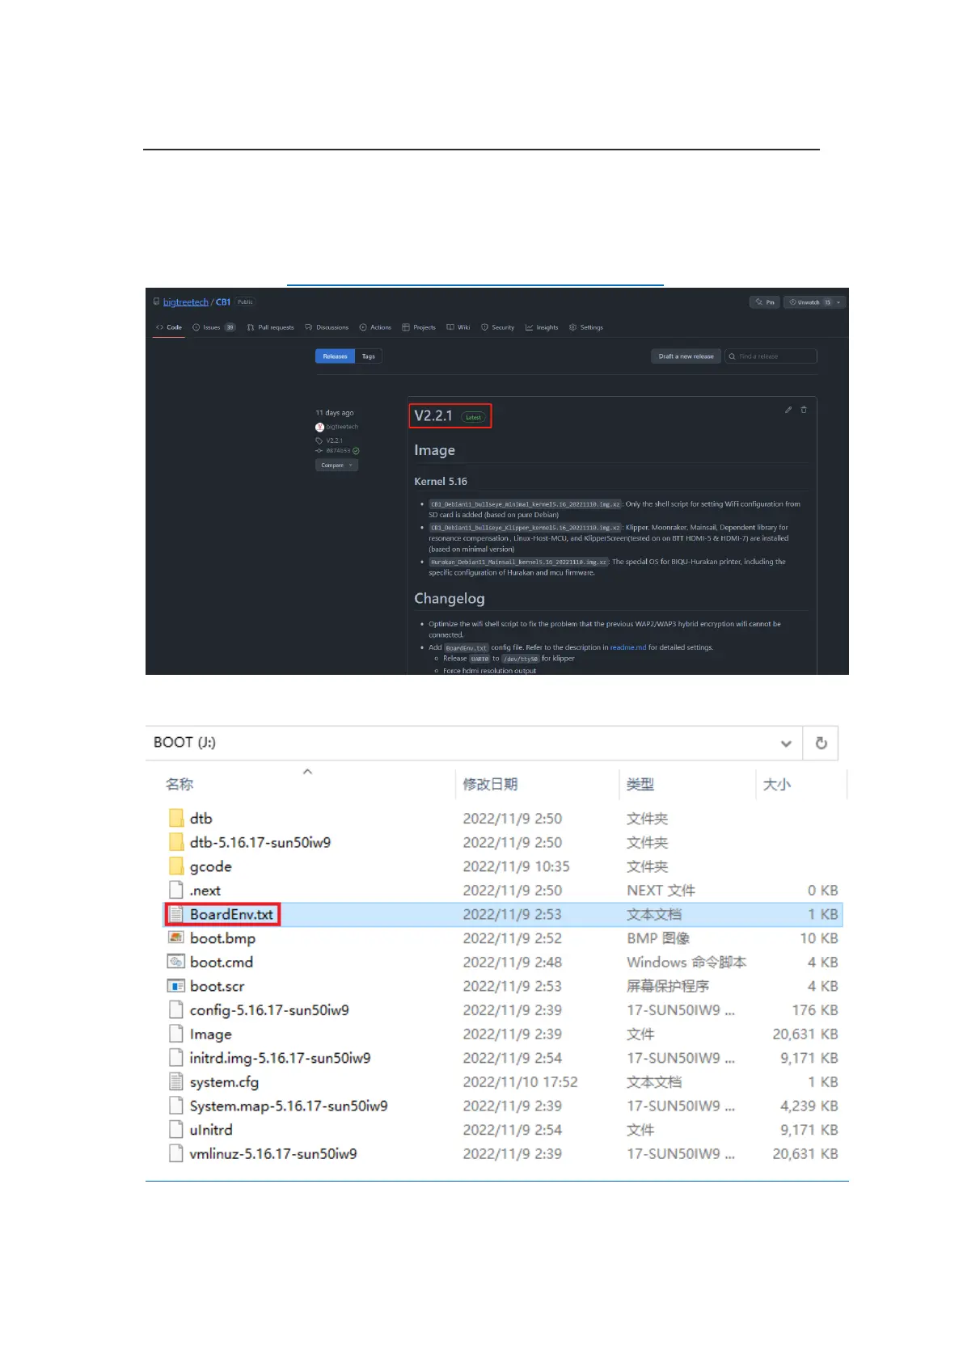Select the dtb folder icon
This screenshot has height=1361, width=963.
(176, 819)
